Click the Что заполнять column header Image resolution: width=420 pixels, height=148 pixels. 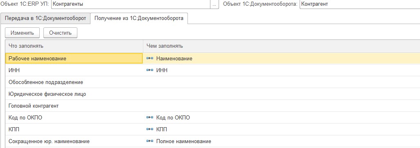[x=74, y=46]
